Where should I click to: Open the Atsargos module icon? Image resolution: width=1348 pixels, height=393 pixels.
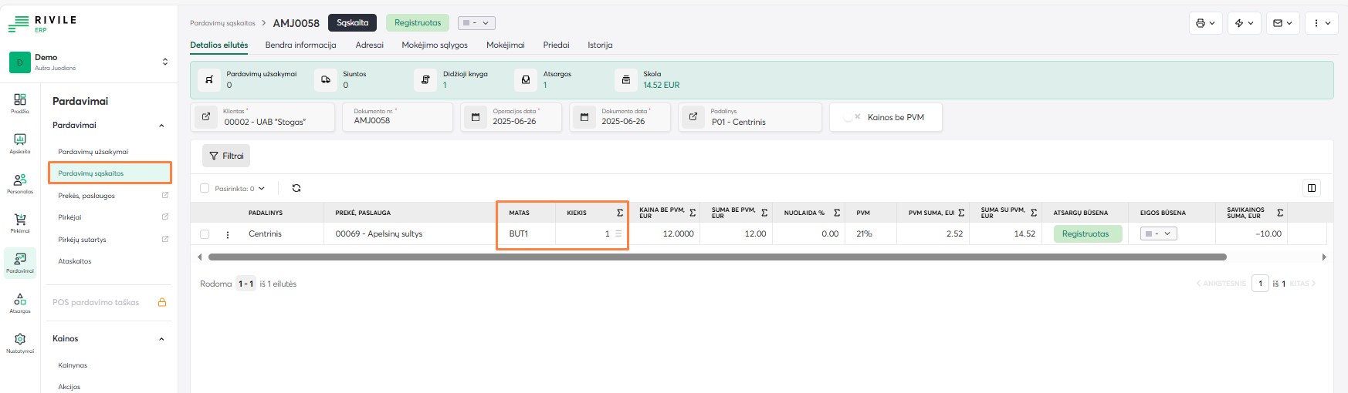click(x=20, y=302)
